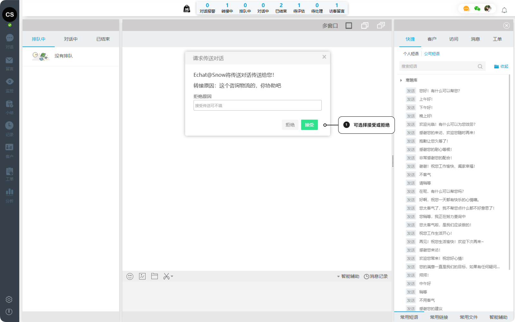Open the notification bell

coord(504,10)
